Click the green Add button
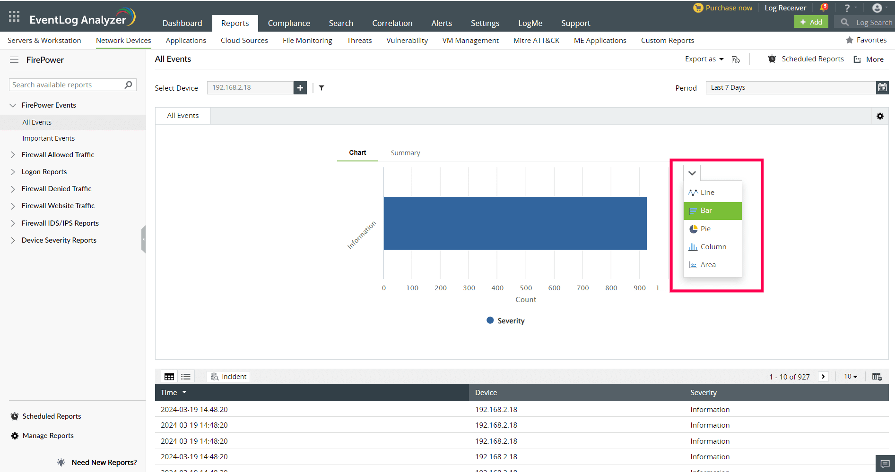Viewport: 895px width, 472px height. click(811, 22)
